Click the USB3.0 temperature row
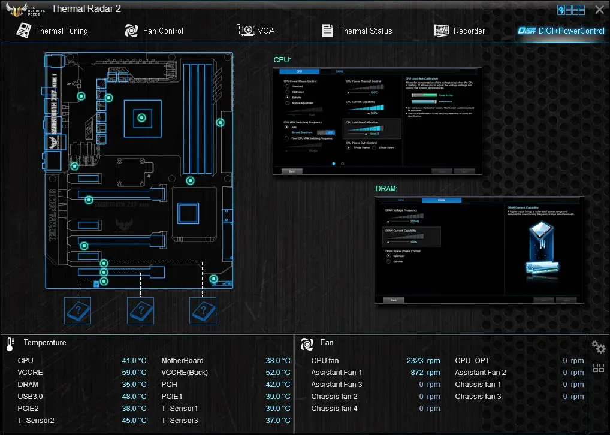 82,397
